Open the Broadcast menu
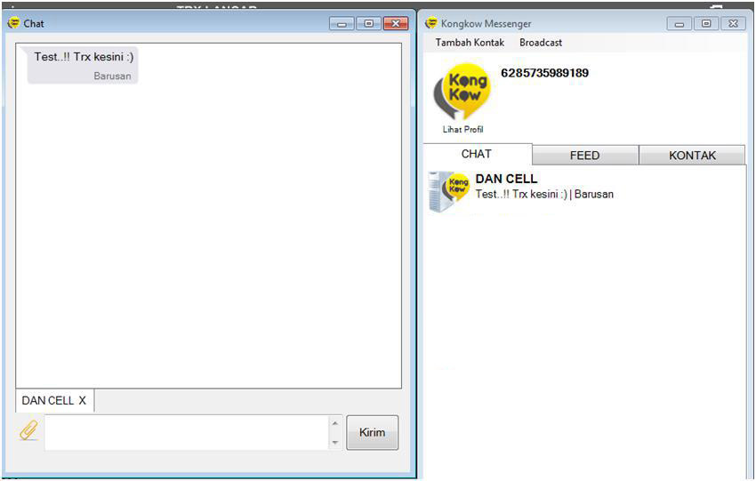This screenshot has width=756, height=481. [x=541, y=43]
